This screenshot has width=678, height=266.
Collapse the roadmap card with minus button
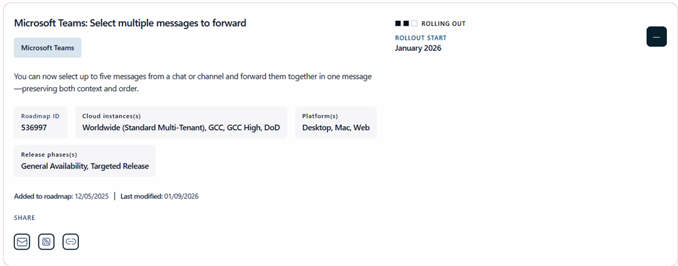[x=656, y=37]
